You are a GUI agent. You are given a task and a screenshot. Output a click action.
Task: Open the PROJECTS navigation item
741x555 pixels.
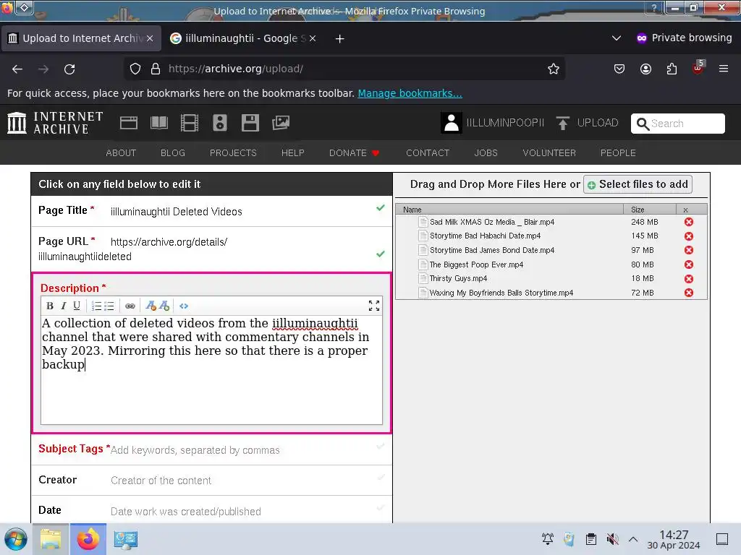click(233, 153)
